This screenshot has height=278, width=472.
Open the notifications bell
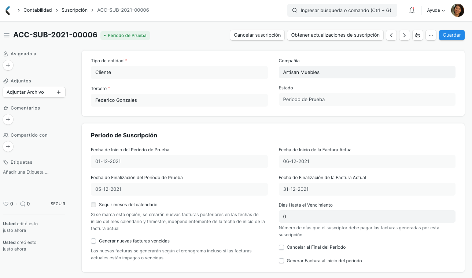click(412, 10)
